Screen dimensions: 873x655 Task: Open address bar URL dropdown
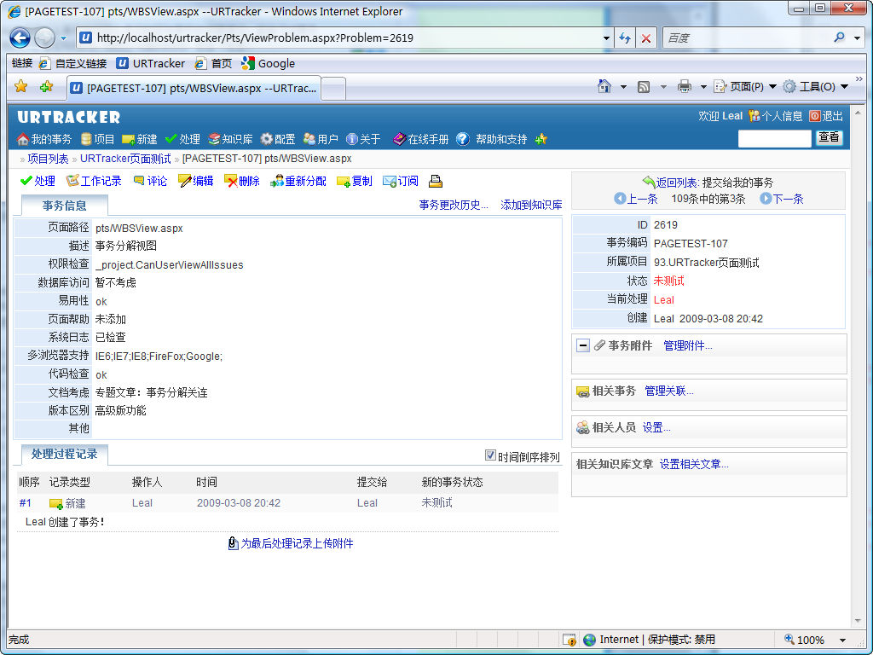click(x=606, y=38)
